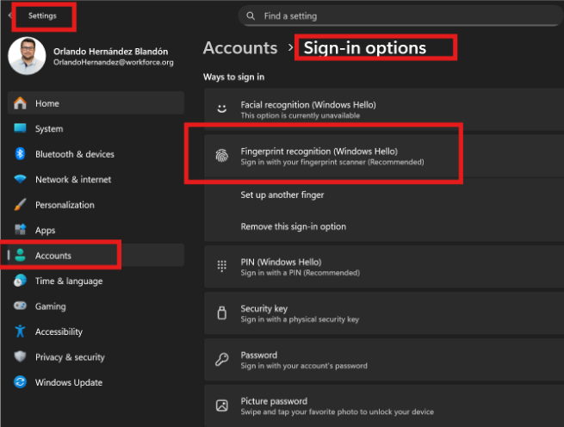Open Time & language settings
The image size is (564, 427).
pos(69,281)
